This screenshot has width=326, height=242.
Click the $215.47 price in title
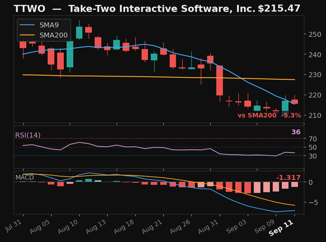[x=279, y=9]
